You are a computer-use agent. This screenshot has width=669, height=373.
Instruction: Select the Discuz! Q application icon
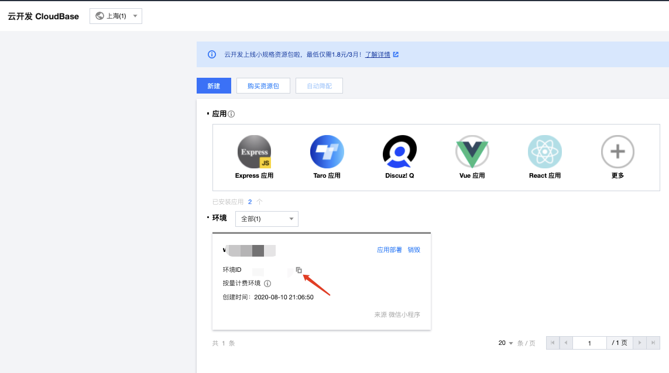(400, 152)
